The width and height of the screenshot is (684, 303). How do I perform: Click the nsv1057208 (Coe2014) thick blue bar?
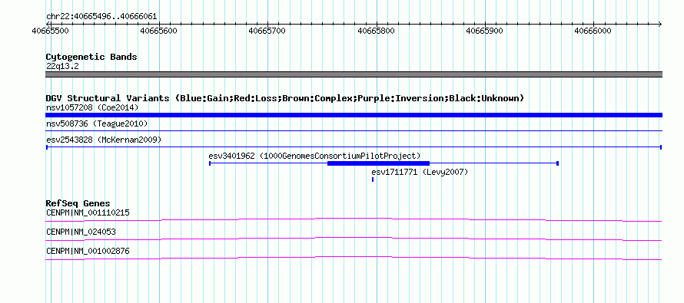(354, 115)
